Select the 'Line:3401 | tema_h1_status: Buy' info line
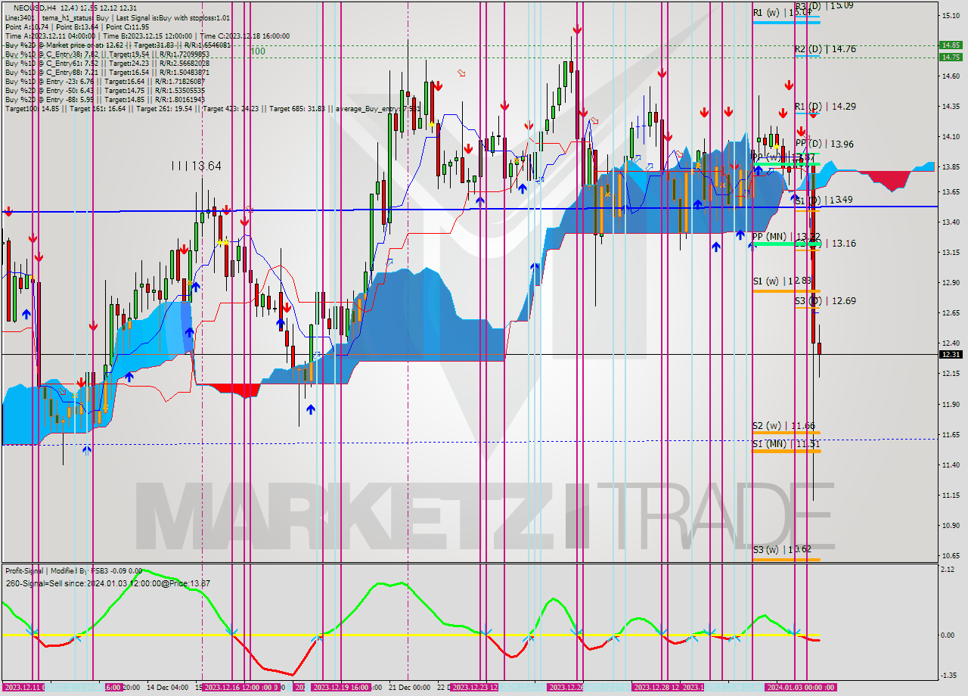Screen dimensions: 968x696 click(117, 17)
